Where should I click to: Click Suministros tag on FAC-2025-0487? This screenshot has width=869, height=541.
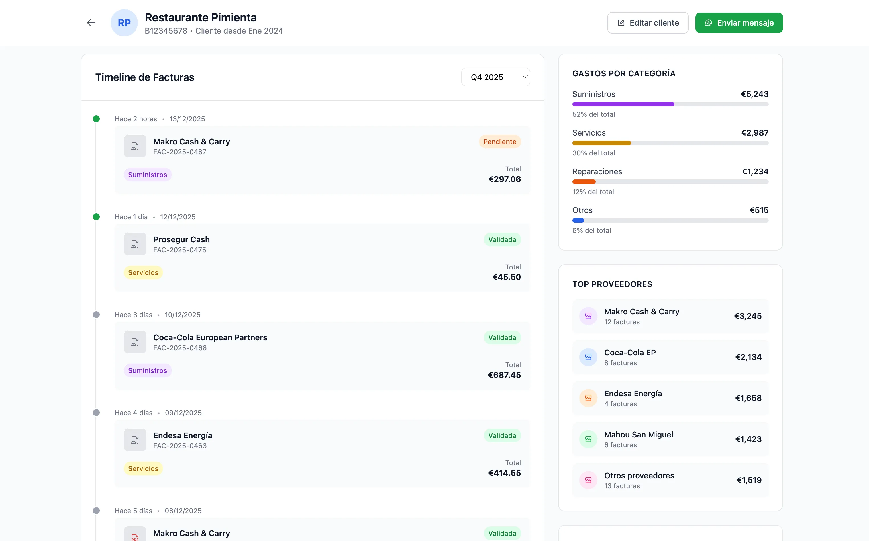tap(148, 175)
